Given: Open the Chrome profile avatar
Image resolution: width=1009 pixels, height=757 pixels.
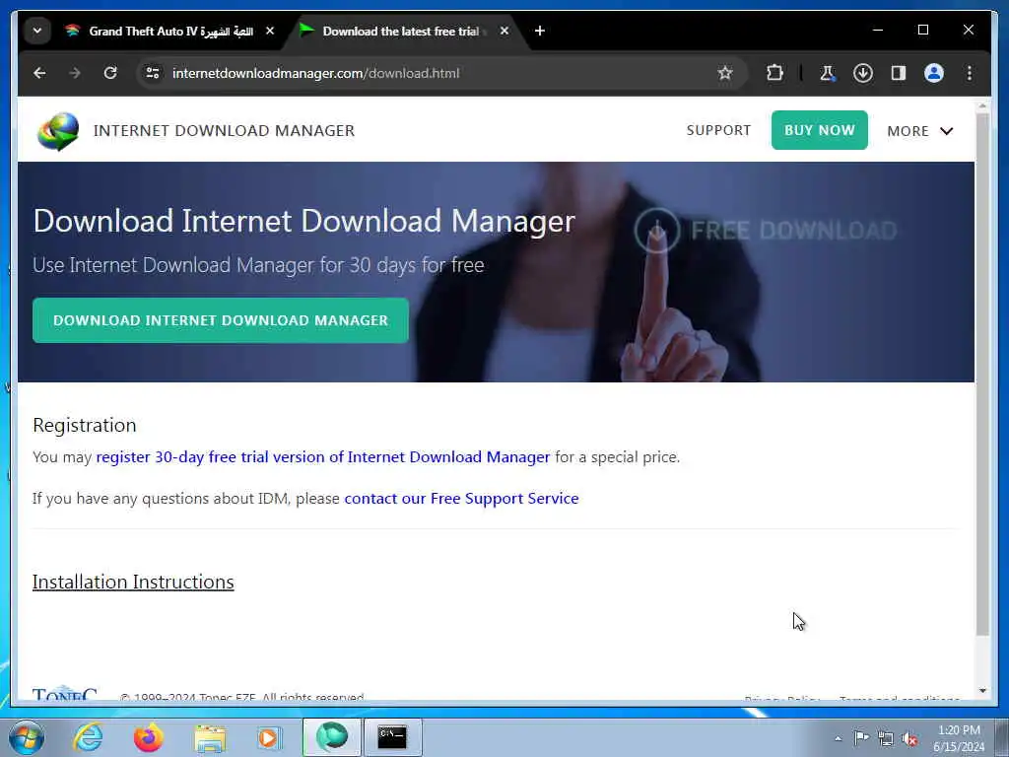Looking at the screenshot, I should 934,73.
